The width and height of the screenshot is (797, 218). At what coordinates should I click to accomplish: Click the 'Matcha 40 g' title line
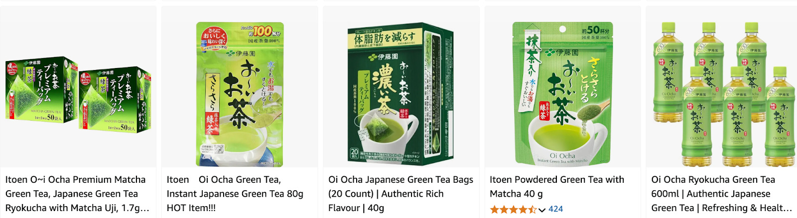pyautogui.click(x=516, y=194)
